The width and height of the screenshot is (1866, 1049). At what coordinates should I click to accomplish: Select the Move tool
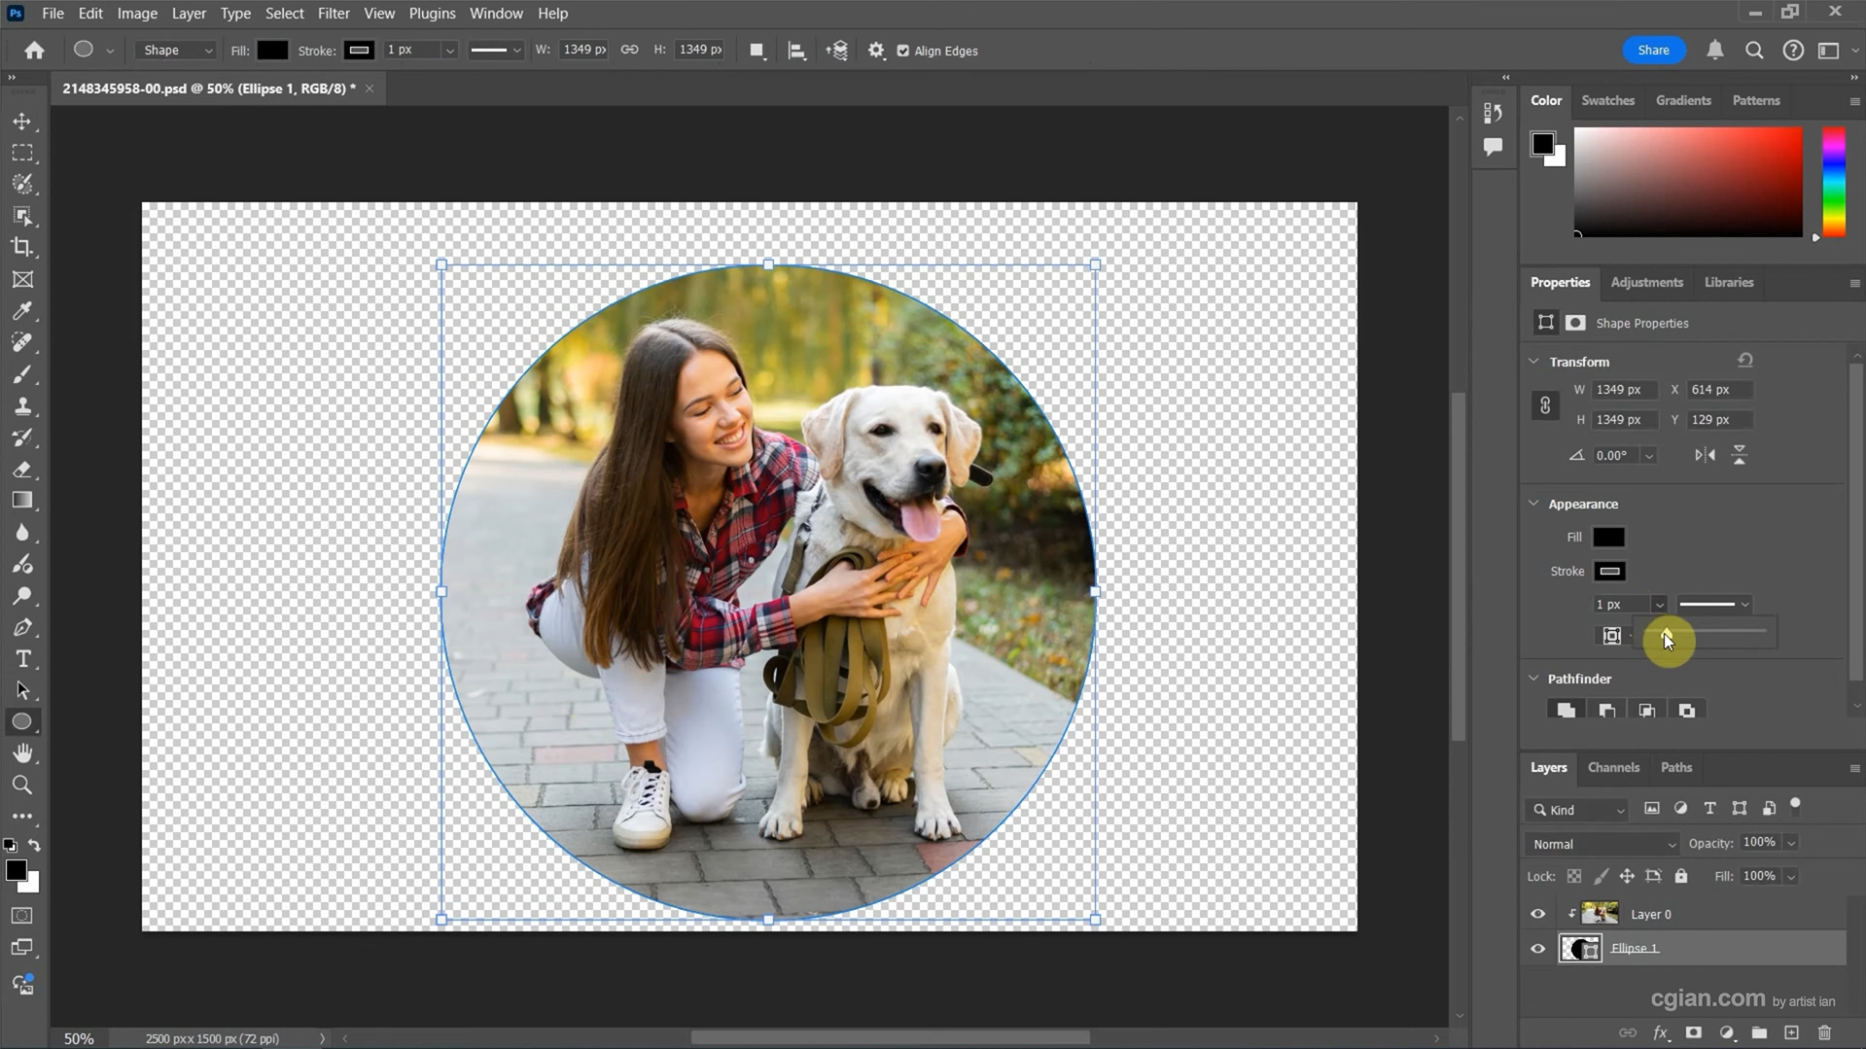point(21,121)
